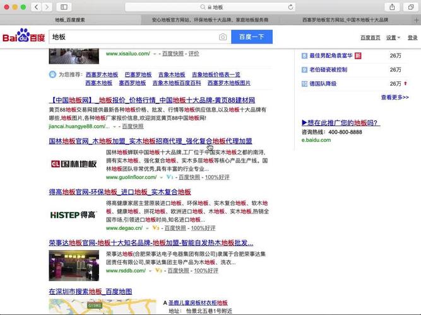Open the e.baidu.com link
421x315 pixels.
(x=316, y=140)
